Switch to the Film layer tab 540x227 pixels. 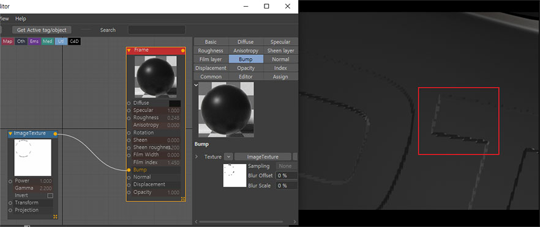(x=211, y=59)
